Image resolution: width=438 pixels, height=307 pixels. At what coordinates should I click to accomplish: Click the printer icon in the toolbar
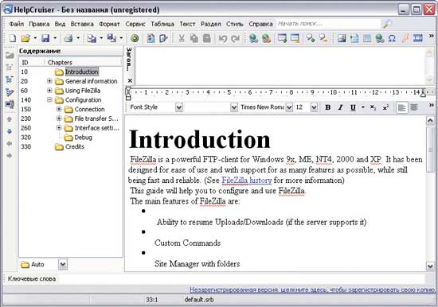(x=68, y=38)
